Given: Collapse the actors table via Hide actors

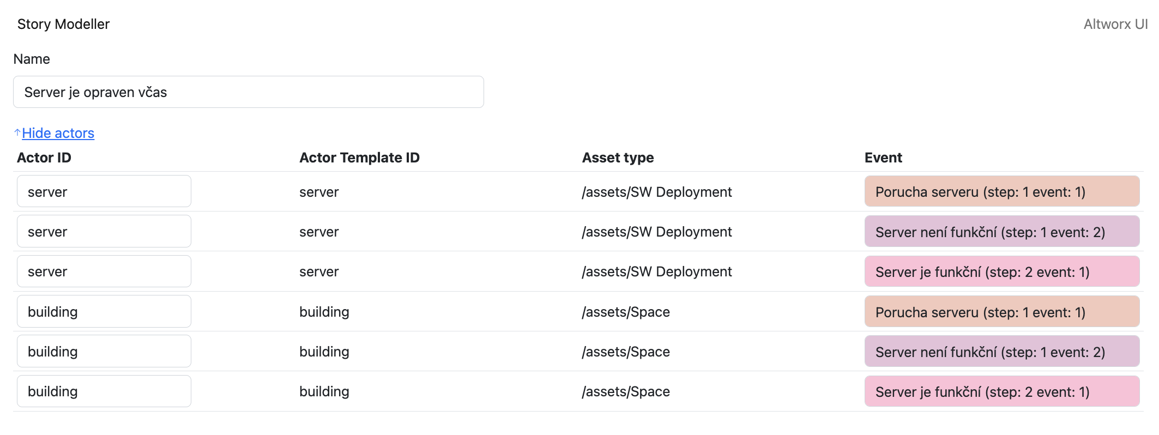Looking at the screenshot, I should click(x=58, y=133).
